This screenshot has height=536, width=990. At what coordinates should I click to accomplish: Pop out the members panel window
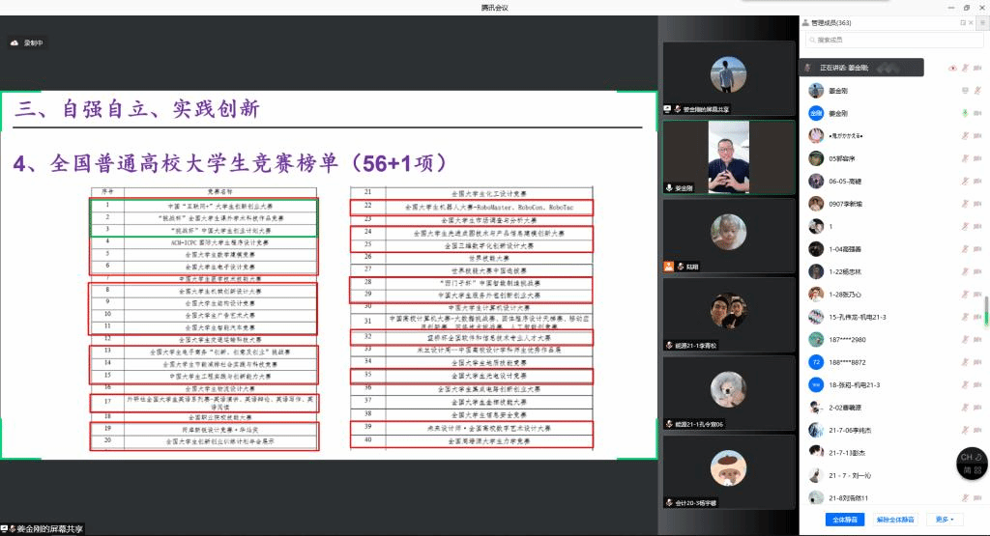click(963, 22)
